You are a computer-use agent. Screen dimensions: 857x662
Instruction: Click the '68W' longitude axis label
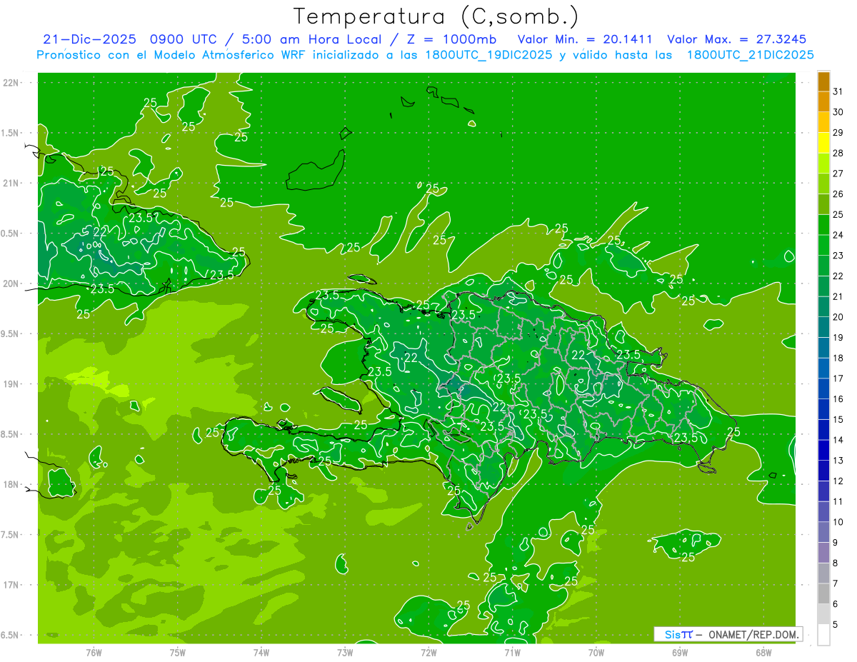[763, 653]
